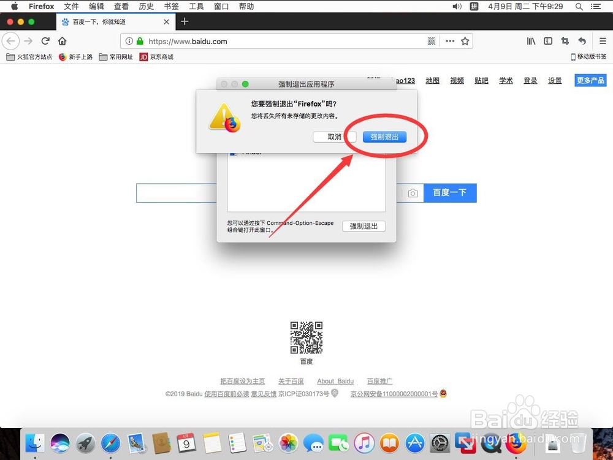This screenshot has height=460, width=613.
Task: Click the 把百度设为主页 link
Action: [242, 381]
